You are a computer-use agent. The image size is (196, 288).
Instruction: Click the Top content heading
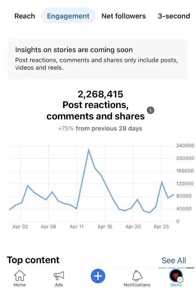tap(33, 260)
